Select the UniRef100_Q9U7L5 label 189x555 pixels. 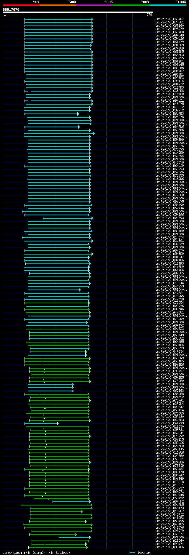[170, 505]
